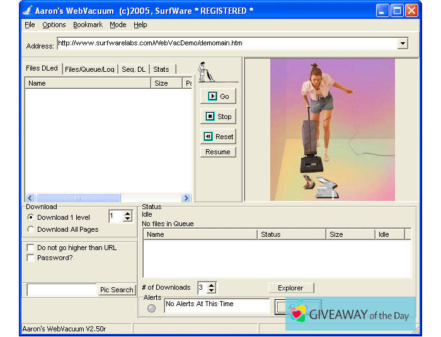441x337 pixels.
Task: Switch to the Files/Queue/Log tab
Action: click(x=89, y=69)
